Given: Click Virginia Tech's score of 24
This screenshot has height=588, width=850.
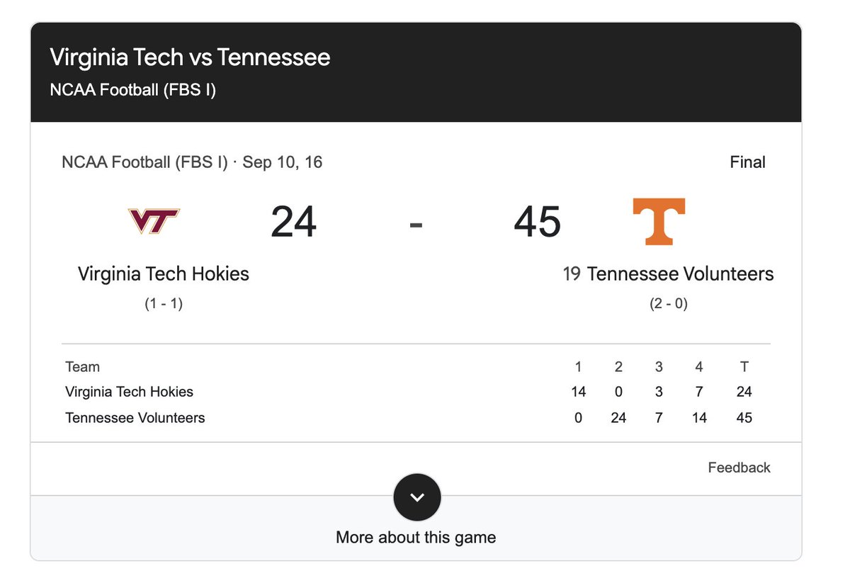Looking at the screenshot, I should tap(293, 222).
